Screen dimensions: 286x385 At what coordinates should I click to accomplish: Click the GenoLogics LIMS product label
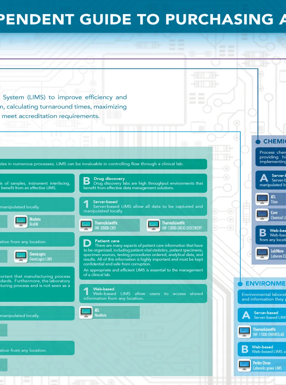click(x=41, y=256)
